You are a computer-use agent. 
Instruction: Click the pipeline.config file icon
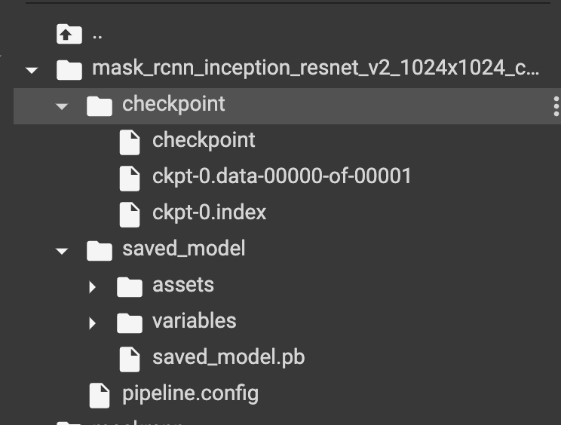click(99, 396)
